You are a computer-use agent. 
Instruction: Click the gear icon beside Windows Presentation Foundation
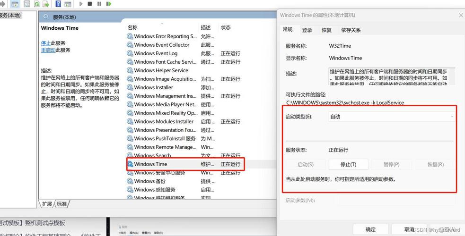130,130
